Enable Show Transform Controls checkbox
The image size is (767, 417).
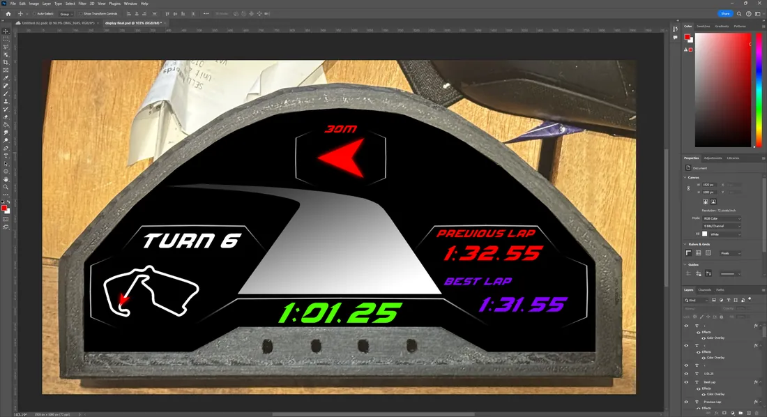[x=81, y=14]
